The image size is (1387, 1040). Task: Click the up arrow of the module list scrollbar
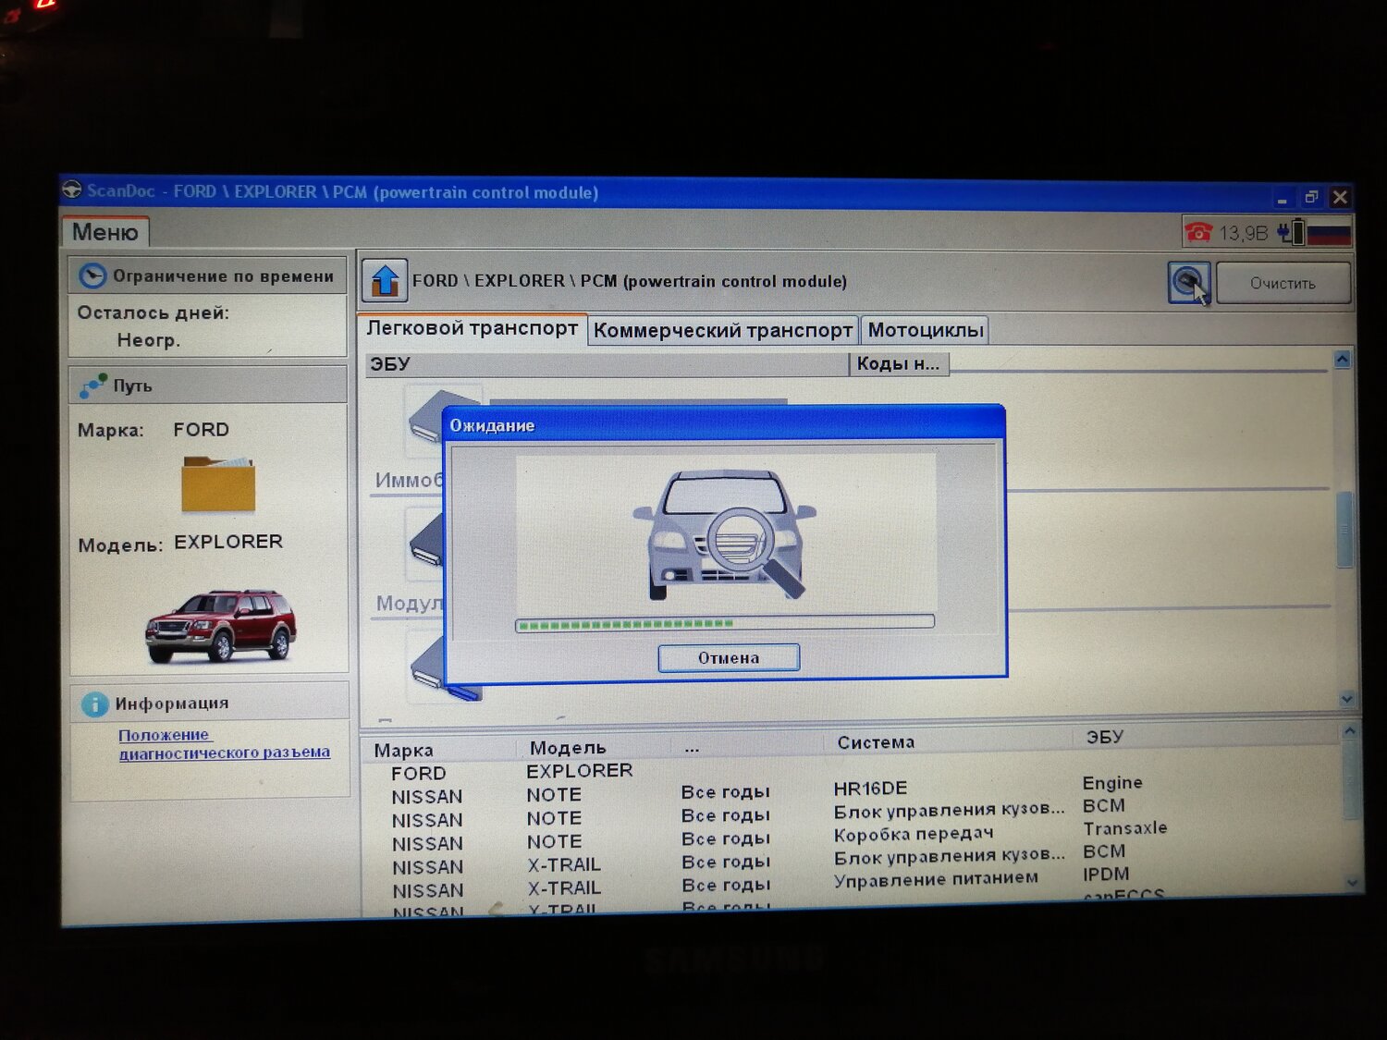click(x=1343, y=360)
